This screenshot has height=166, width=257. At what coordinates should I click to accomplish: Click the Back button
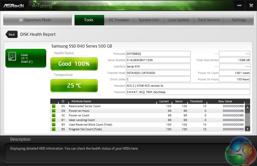click(12, 35)
